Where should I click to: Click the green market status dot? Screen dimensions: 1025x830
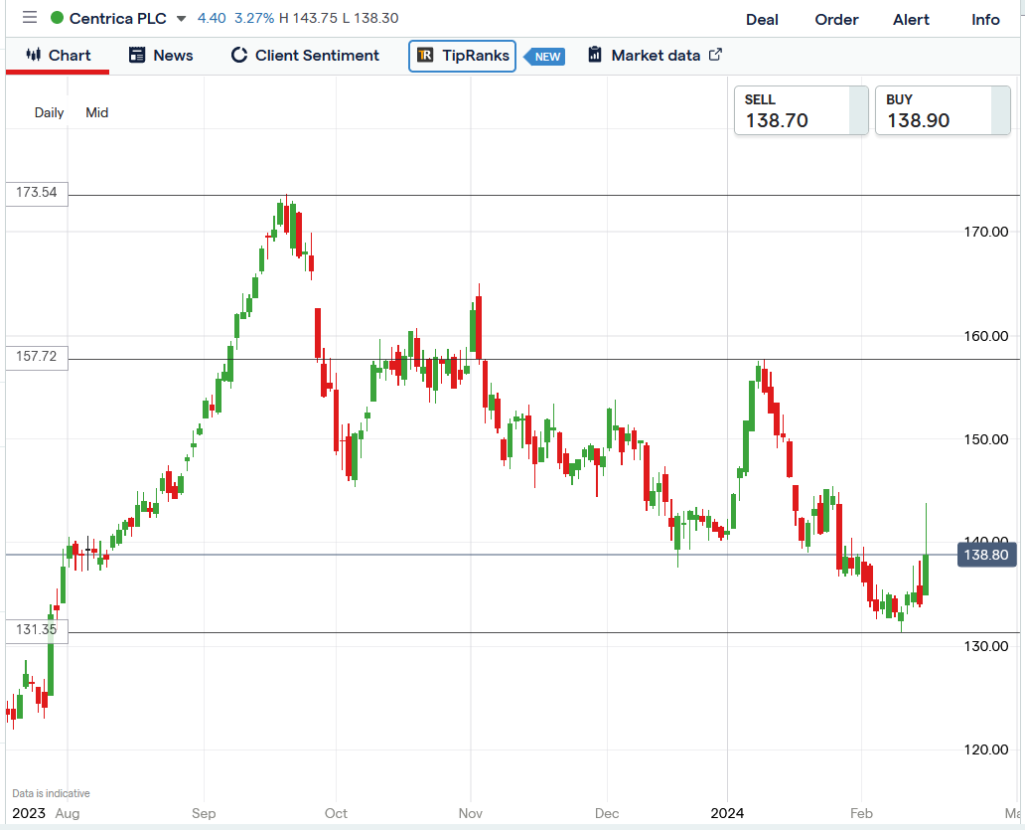click(57, 18)
